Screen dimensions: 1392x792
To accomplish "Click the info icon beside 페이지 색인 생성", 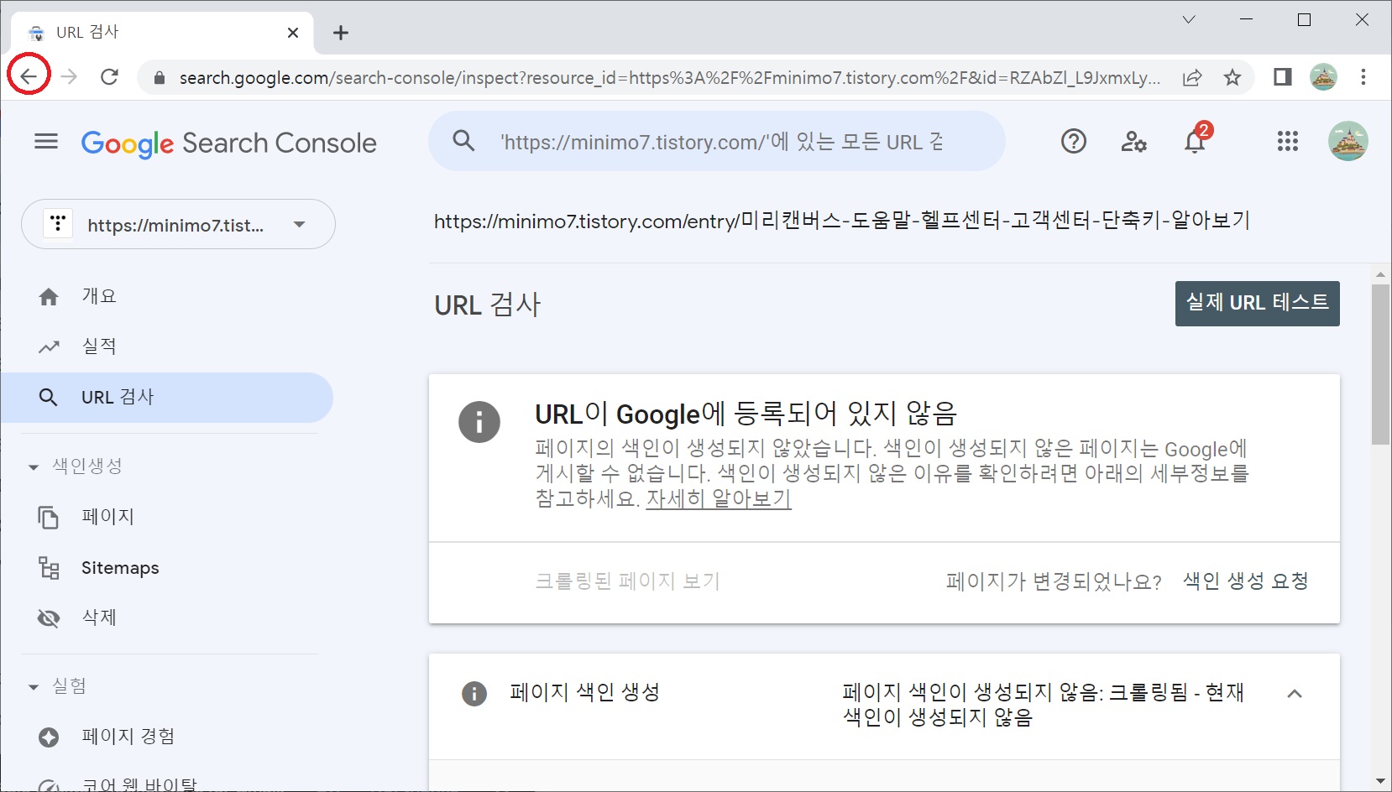I will tap(474, 694).
